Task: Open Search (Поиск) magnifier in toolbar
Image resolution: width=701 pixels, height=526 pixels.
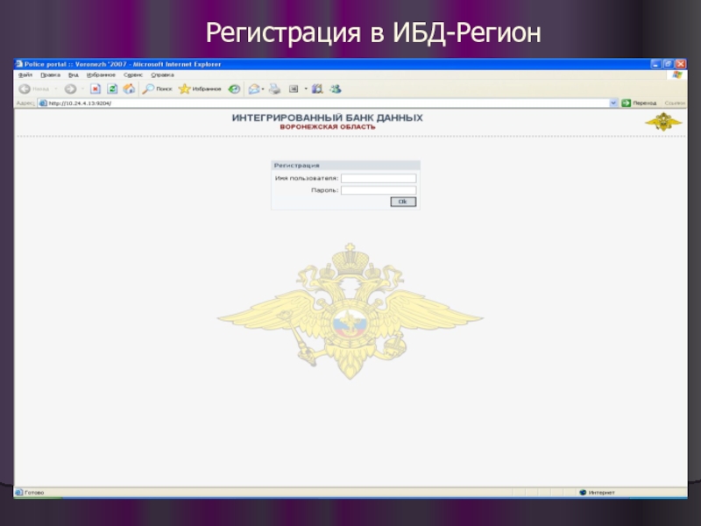Action: (x=150, y=89)
